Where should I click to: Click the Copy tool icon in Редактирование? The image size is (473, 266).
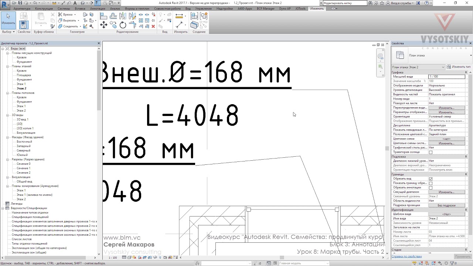pyautogui.click(x=113, y=25)
